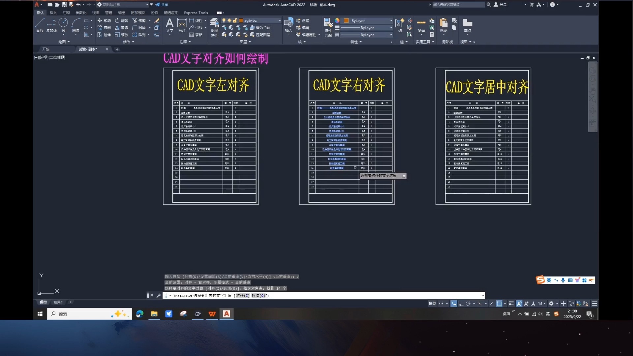
Task: Click the Paste (粘贴) icon
Action: 444,25
